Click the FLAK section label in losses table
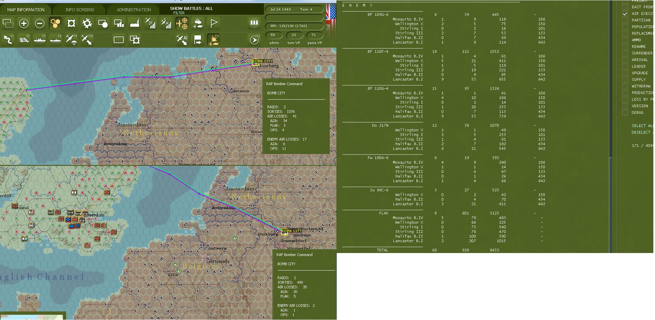The width and height of the screenshot is (655, 320). click(384, 213)
